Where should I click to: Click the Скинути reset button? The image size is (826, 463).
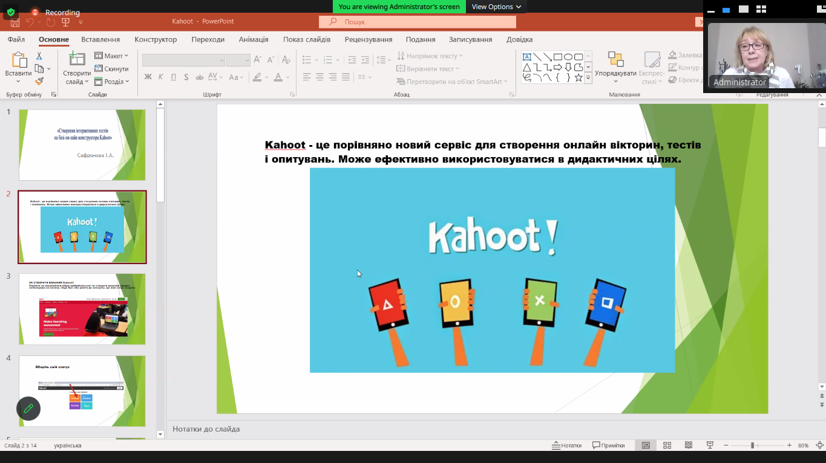(111, 69)
